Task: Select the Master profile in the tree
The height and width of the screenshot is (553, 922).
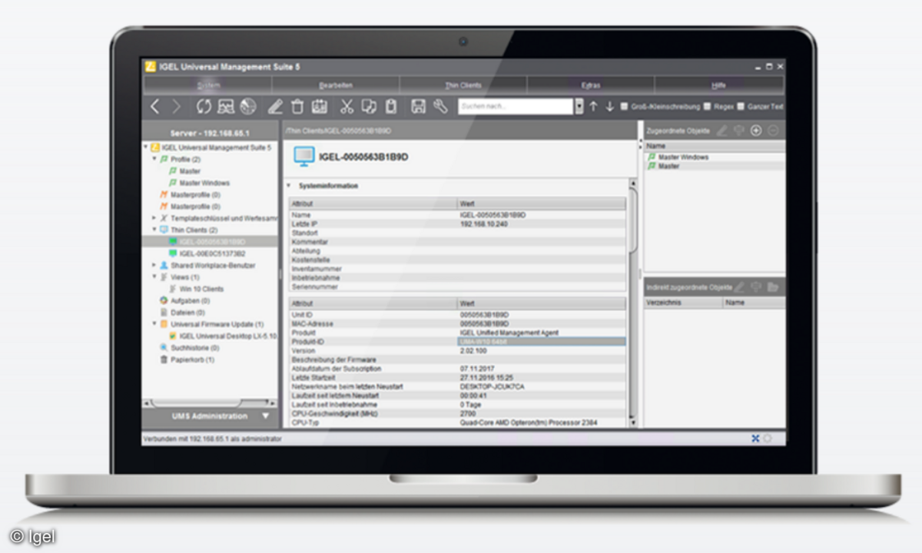Action: 190,171
